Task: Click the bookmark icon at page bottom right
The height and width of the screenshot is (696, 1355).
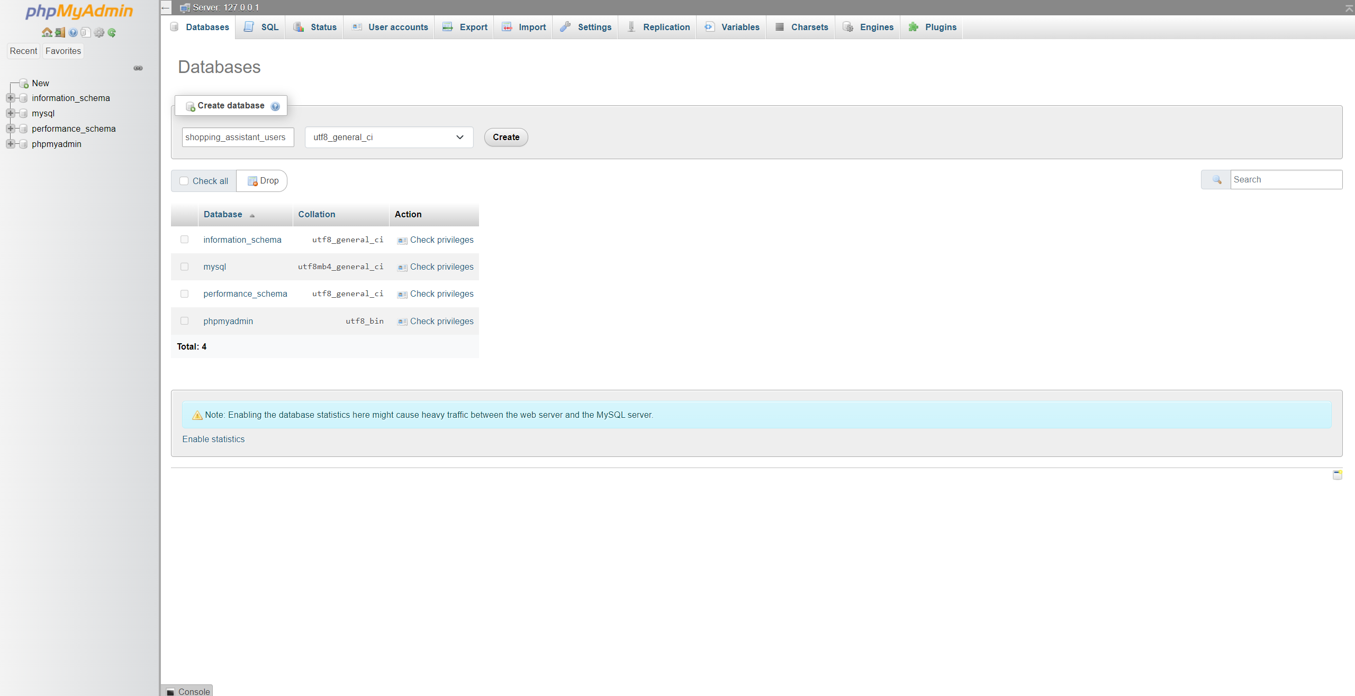Action: click(1337, 474)
